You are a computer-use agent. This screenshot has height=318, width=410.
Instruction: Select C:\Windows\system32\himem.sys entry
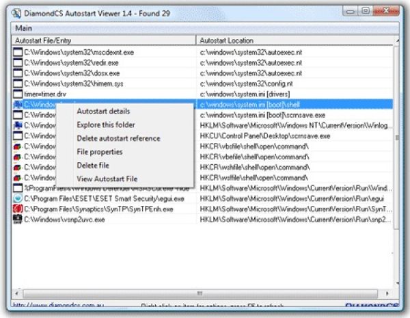click(x=74, y=83)
